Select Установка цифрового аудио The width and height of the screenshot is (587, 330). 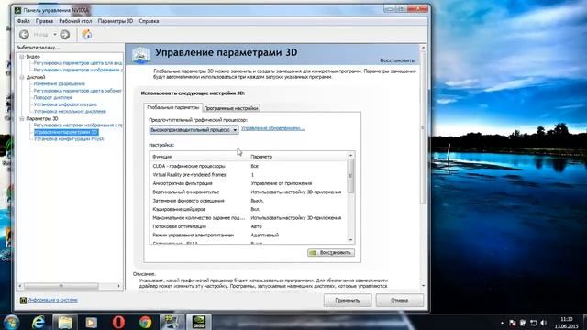pyautogui.click(x=65, y=104)
